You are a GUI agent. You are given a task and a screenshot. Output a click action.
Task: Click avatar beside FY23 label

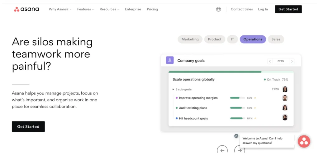pos(285,89)
